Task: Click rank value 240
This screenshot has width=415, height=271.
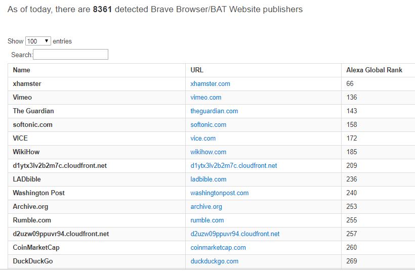Action: (x=352, y=193)
